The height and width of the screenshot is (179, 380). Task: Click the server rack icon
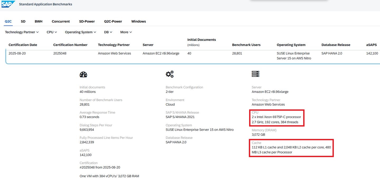pos(255,74)
